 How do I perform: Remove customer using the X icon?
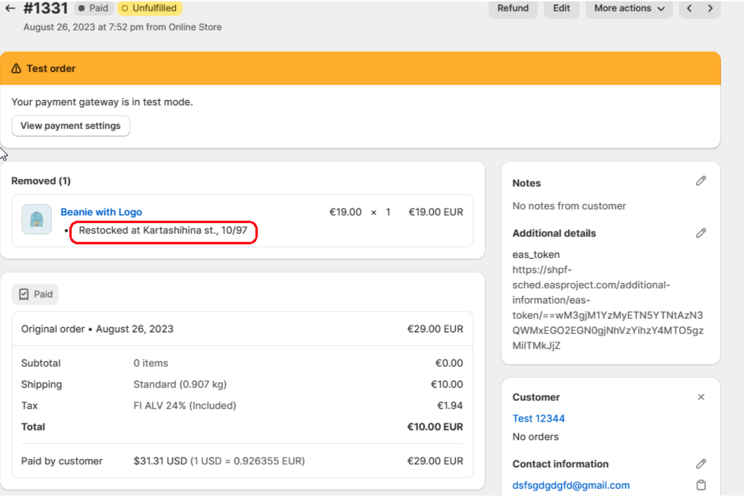tap(701, 397)
